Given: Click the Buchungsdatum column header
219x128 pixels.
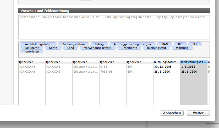Looking at the screenshot, I should [167, 62].
